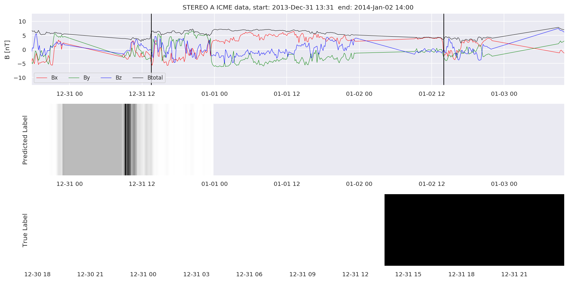Screen dimensions: 569x282
Task: Click the '12-31 15' tick label
Action: tap(408, 274)
